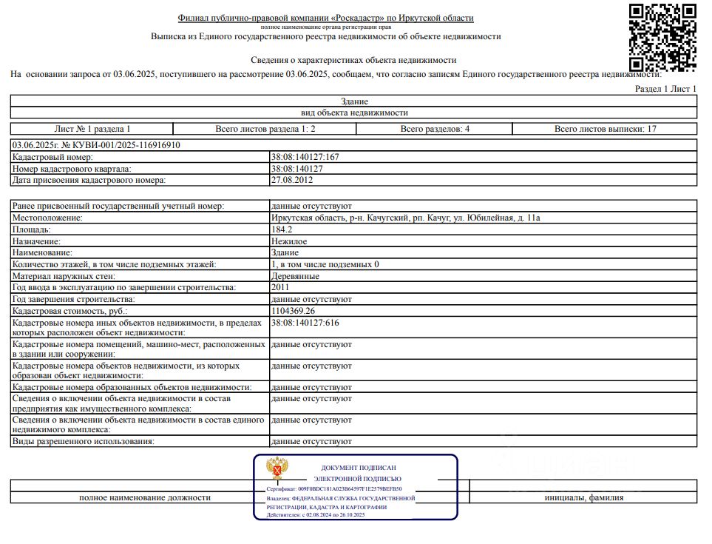Click the caption 'инициалы, фамилия'
This screenshot has width=712, height=544.
point(584,497)
